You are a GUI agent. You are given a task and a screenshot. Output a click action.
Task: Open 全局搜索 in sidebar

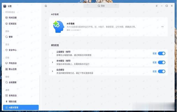coord(21,82)
